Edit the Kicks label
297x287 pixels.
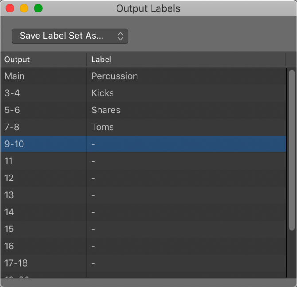point(102,93)
